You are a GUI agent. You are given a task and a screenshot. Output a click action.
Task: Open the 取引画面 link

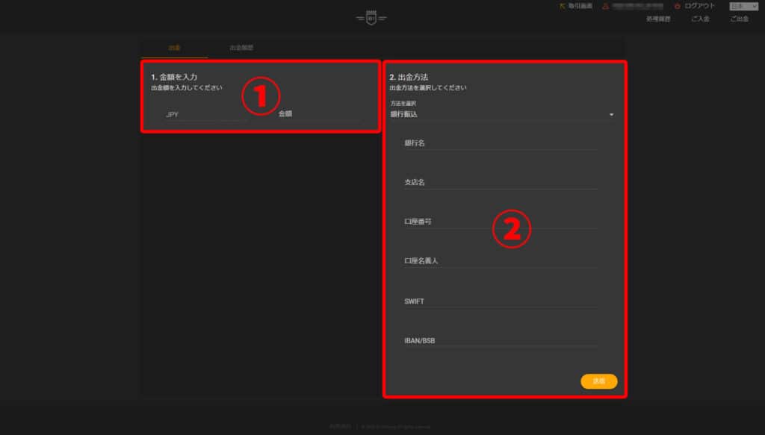coord(580,6)
